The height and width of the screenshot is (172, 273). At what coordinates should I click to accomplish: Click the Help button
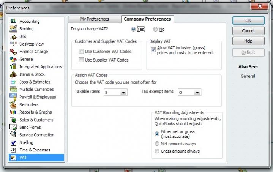[x=248, y=41]
